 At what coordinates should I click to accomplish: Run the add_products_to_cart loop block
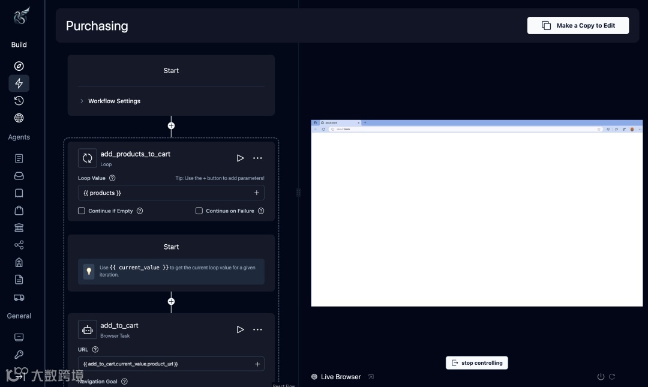[x=240, y=158]
